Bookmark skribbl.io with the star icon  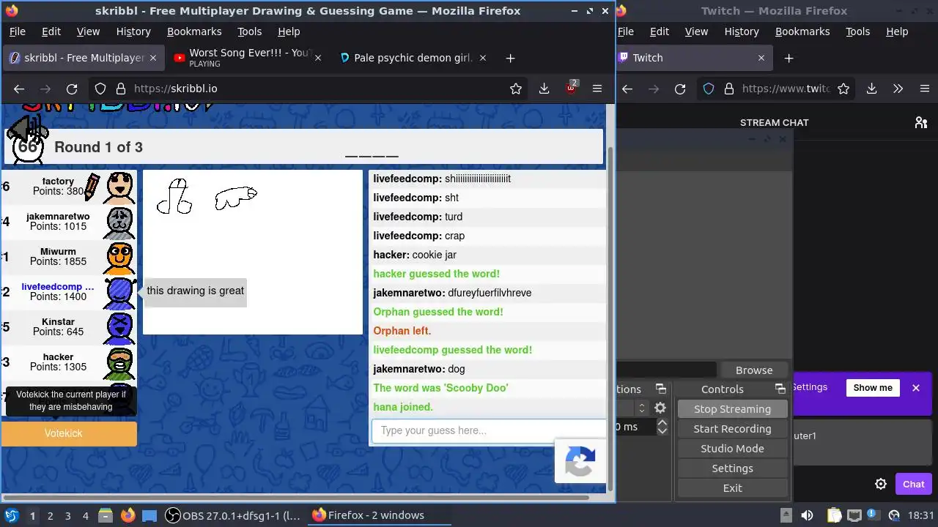(516, 89)
